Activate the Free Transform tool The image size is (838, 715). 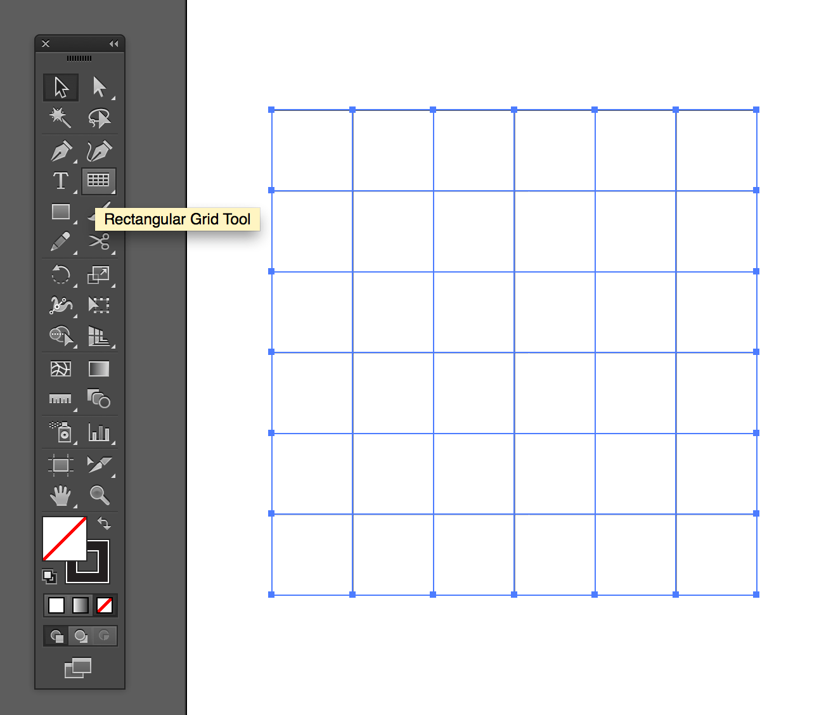click(x=100, y=306)
